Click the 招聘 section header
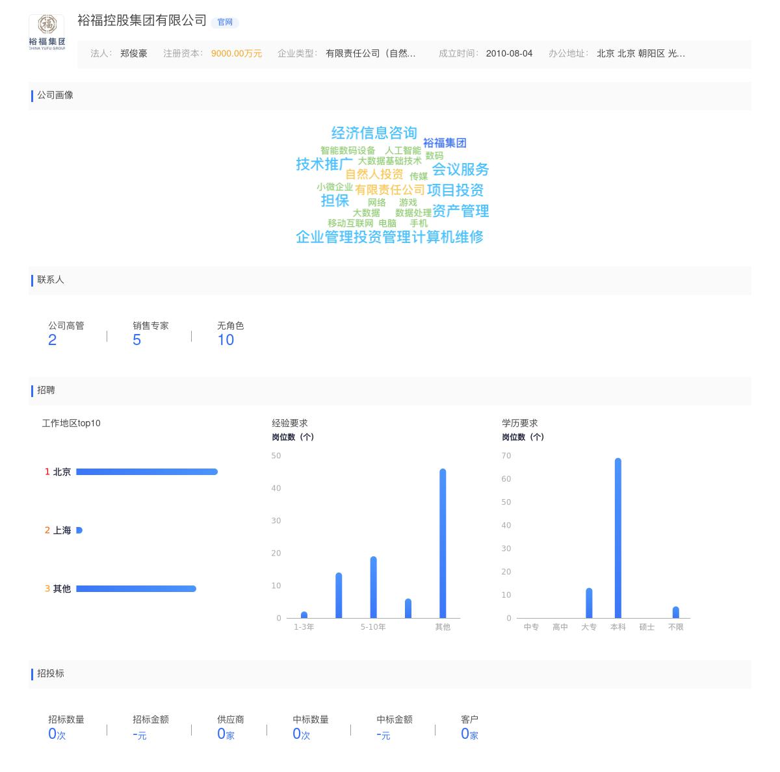Screen dimensions: 780x772 [47, 390]
